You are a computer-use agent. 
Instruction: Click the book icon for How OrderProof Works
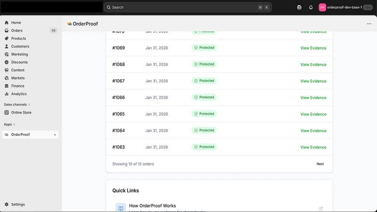tap(121, 208)
